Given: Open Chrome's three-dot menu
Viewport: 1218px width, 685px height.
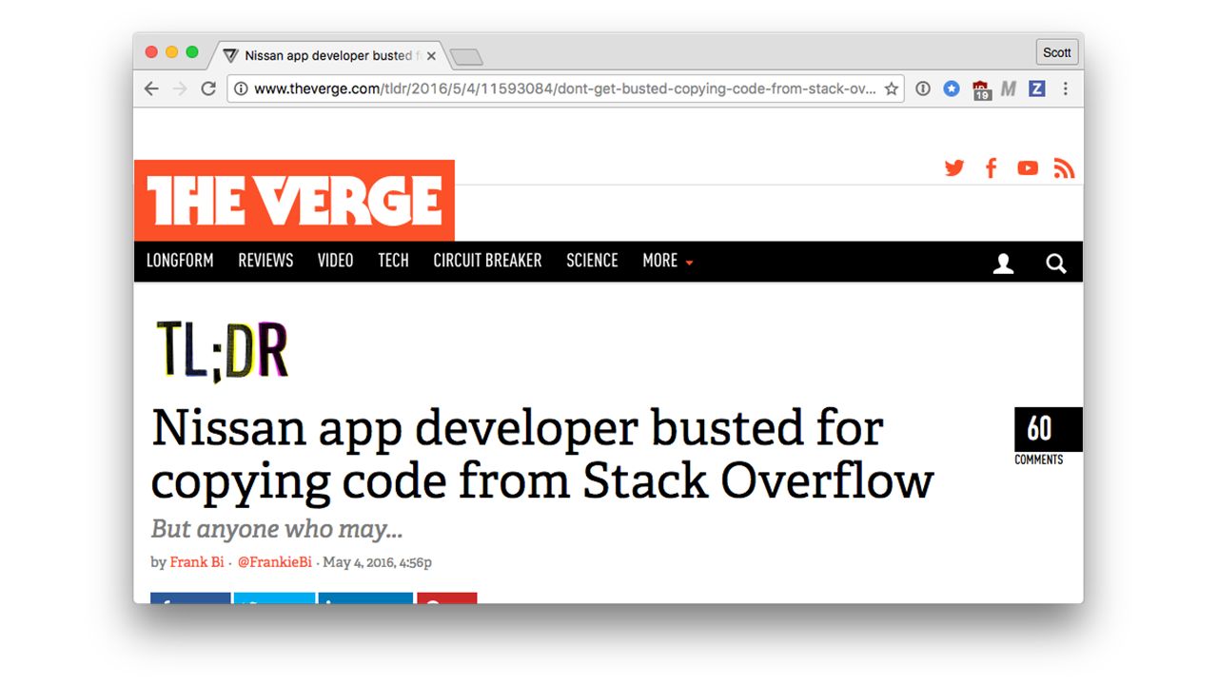Looking at the screenshot, I should pos(1066,88).
